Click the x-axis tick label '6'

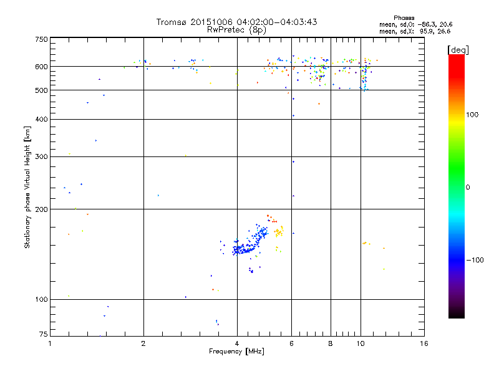(291, 343)
